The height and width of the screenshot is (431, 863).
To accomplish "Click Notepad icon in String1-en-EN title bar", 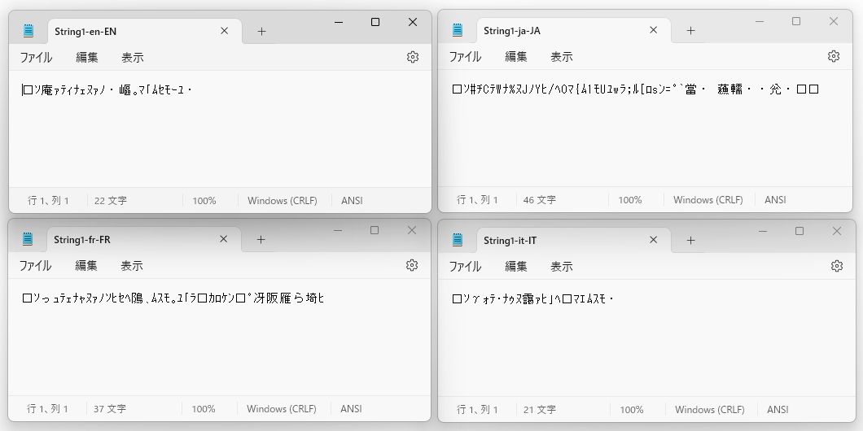I will [x=28, y=31].
